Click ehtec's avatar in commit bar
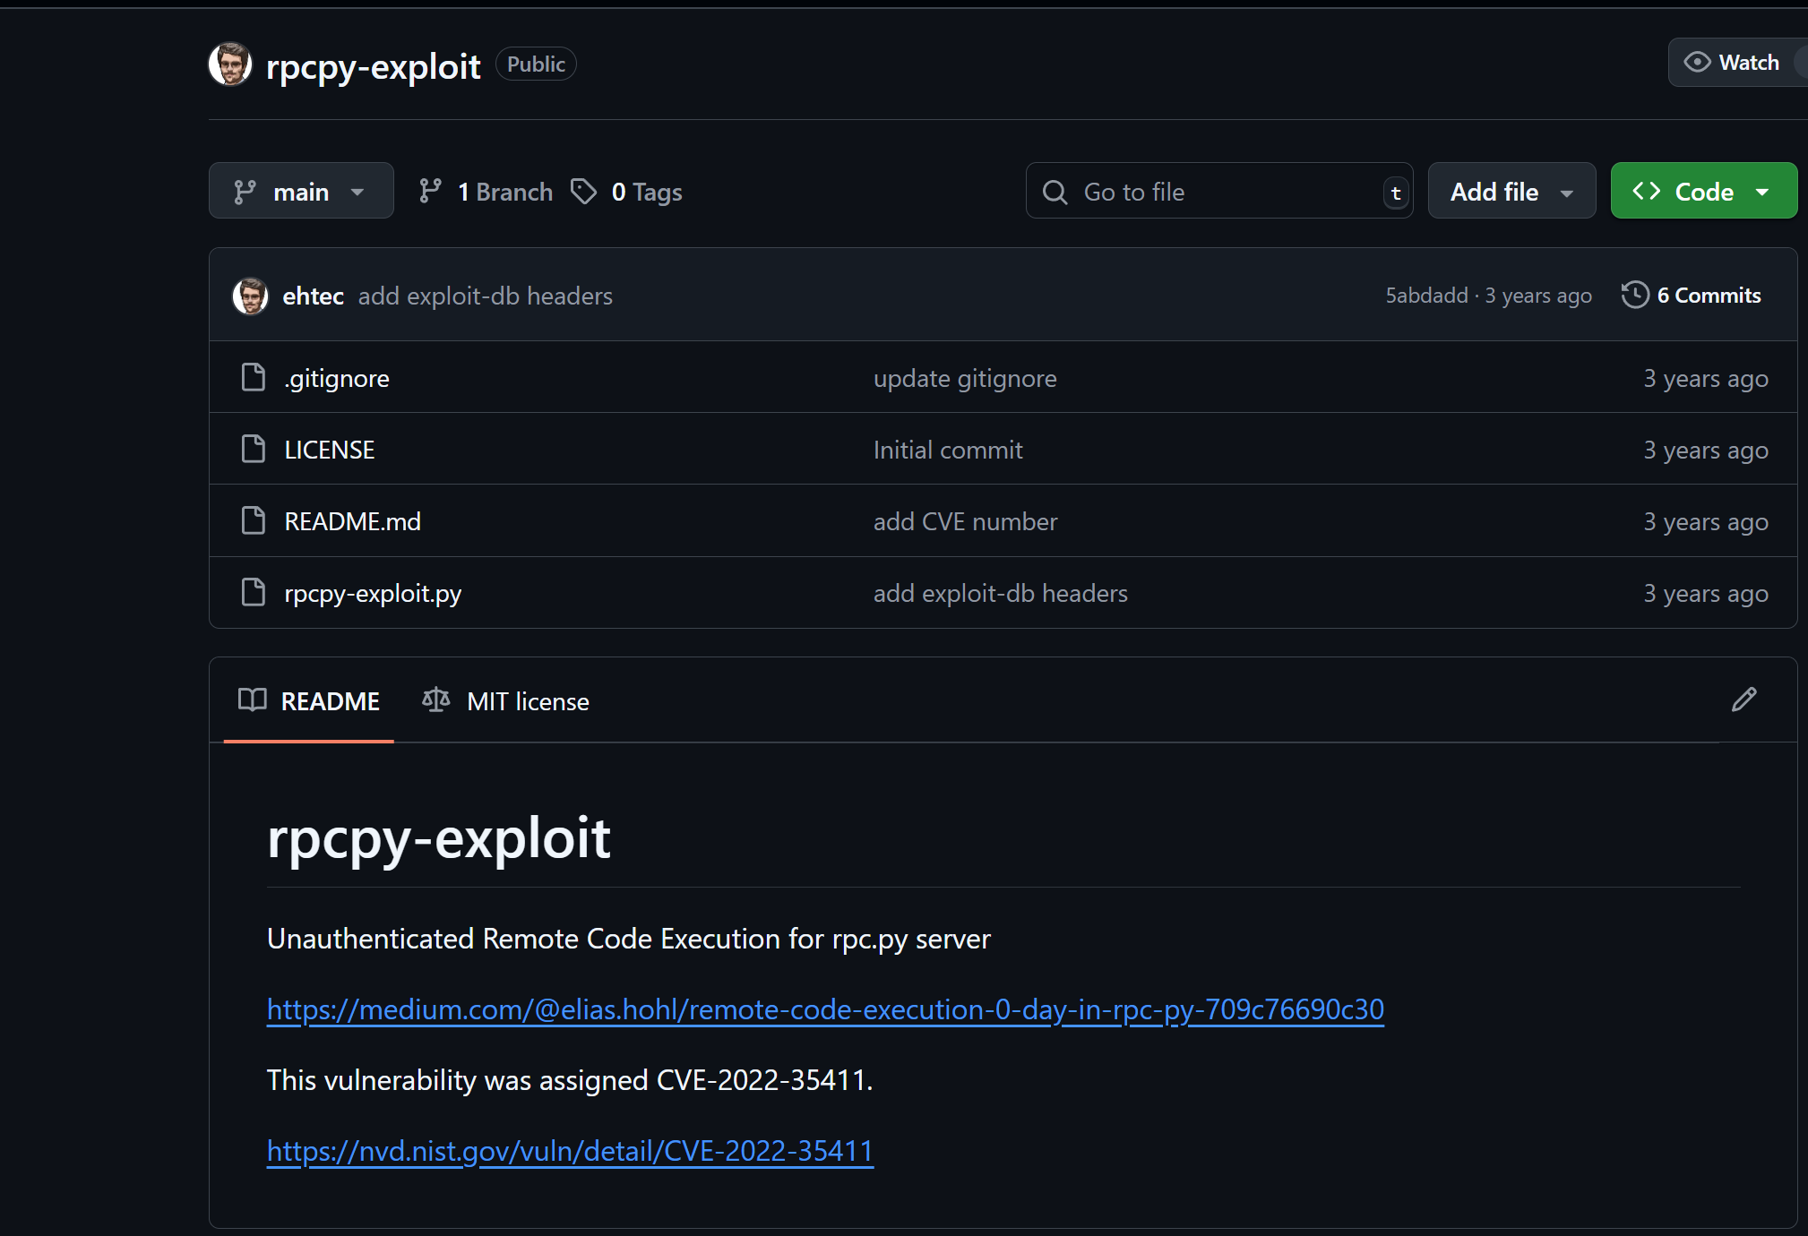This screenshot has width=1808, height=1236. pyautogui.click(x=250, y=296)
